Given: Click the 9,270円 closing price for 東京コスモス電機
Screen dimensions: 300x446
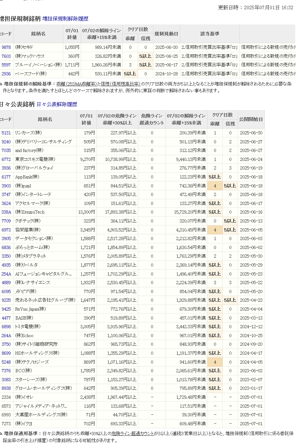Looking at the screenshot, I should [x=88, y=159].
